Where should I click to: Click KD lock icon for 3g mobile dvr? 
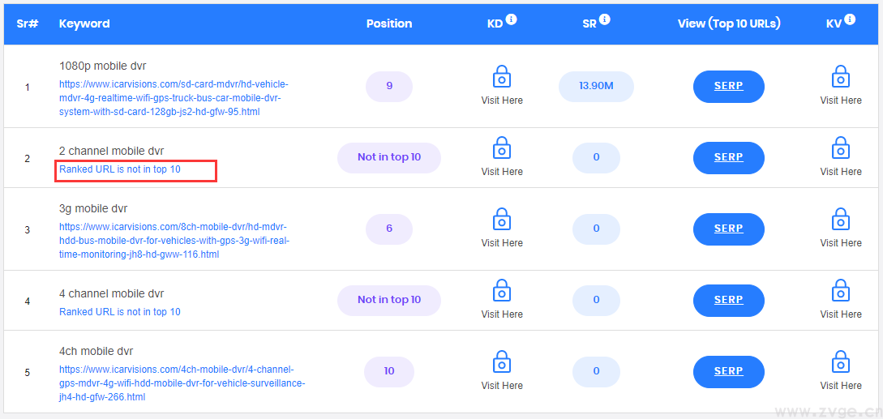point(502,220)
